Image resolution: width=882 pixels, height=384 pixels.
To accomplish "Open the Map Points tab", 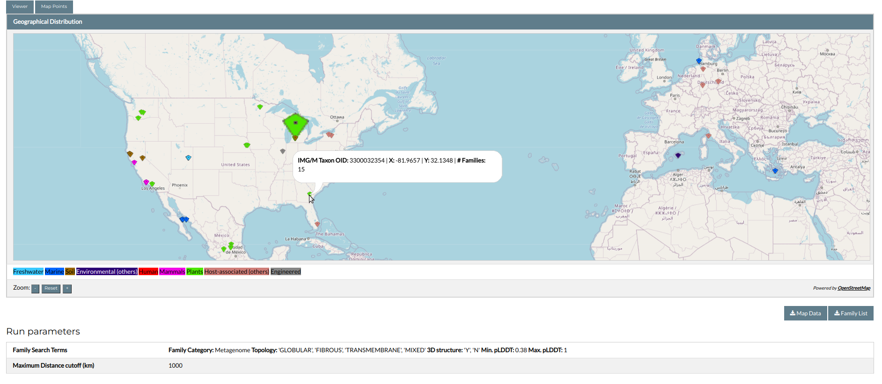I will [x=54, y=7].
